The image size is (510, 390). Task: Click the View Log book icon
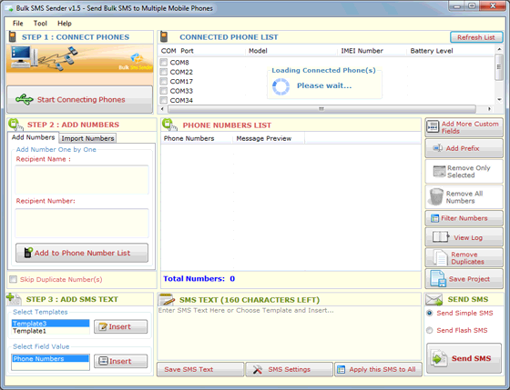pos(441,237)
